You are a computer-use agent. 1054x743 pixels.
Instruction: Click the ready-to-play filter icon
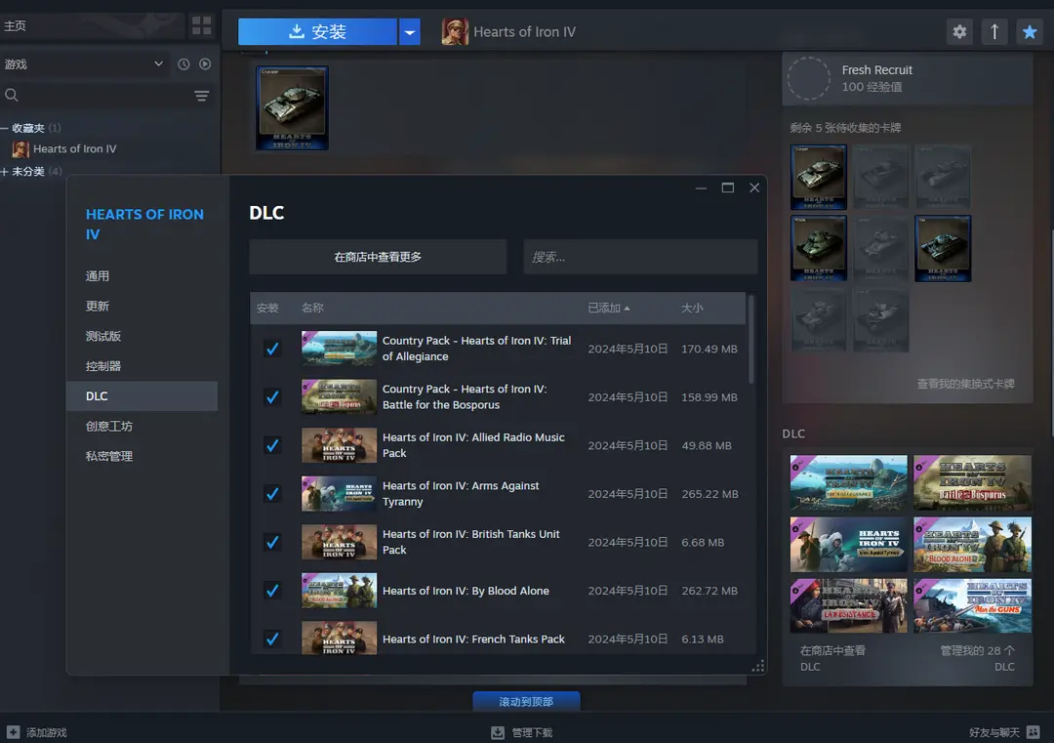coord(205,63)
